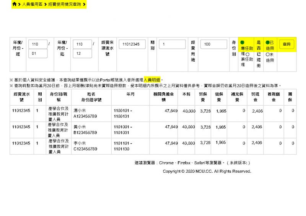Click the home icon in the breadcrumb
Viewport: 306px width, 216px height.
click(x=15, y=4)
